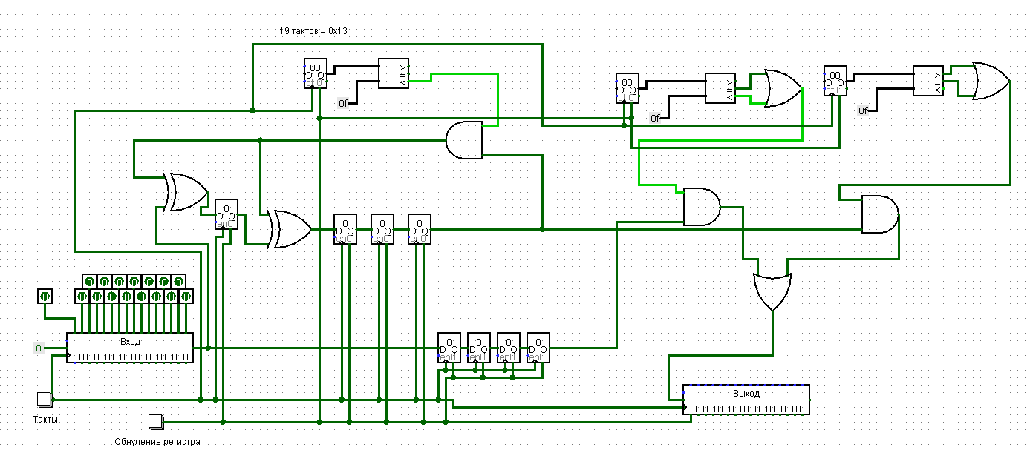Select the Такты label text
Screen dimensions: 1030x456
(45, 419)
